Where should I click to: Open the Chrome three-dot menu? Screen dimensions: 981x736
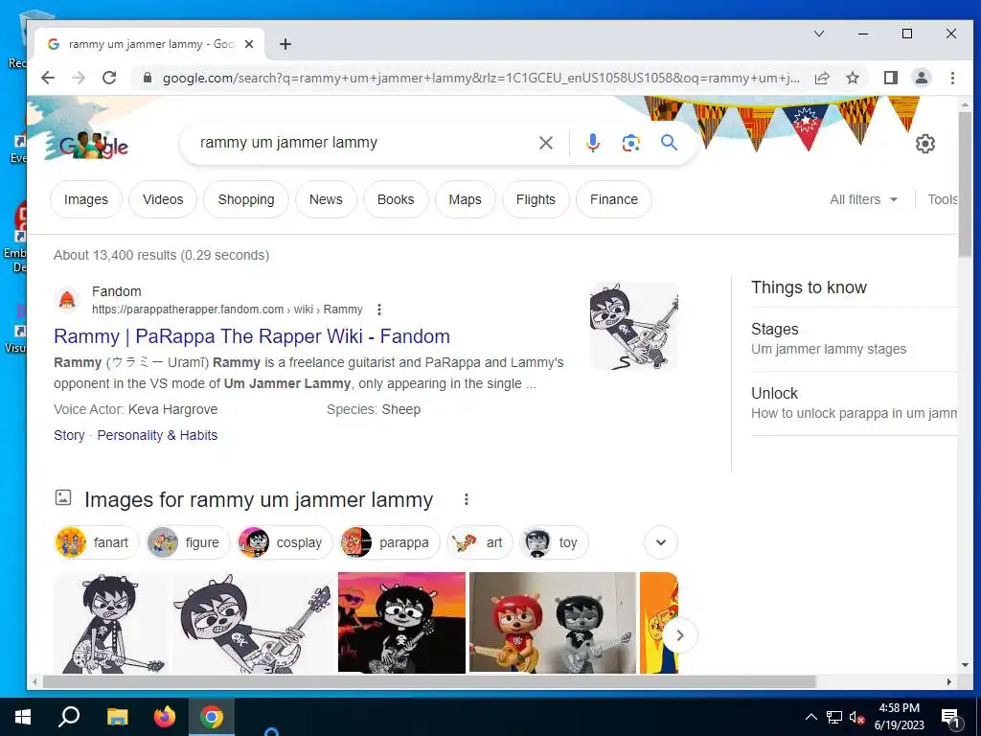point(952,78)
